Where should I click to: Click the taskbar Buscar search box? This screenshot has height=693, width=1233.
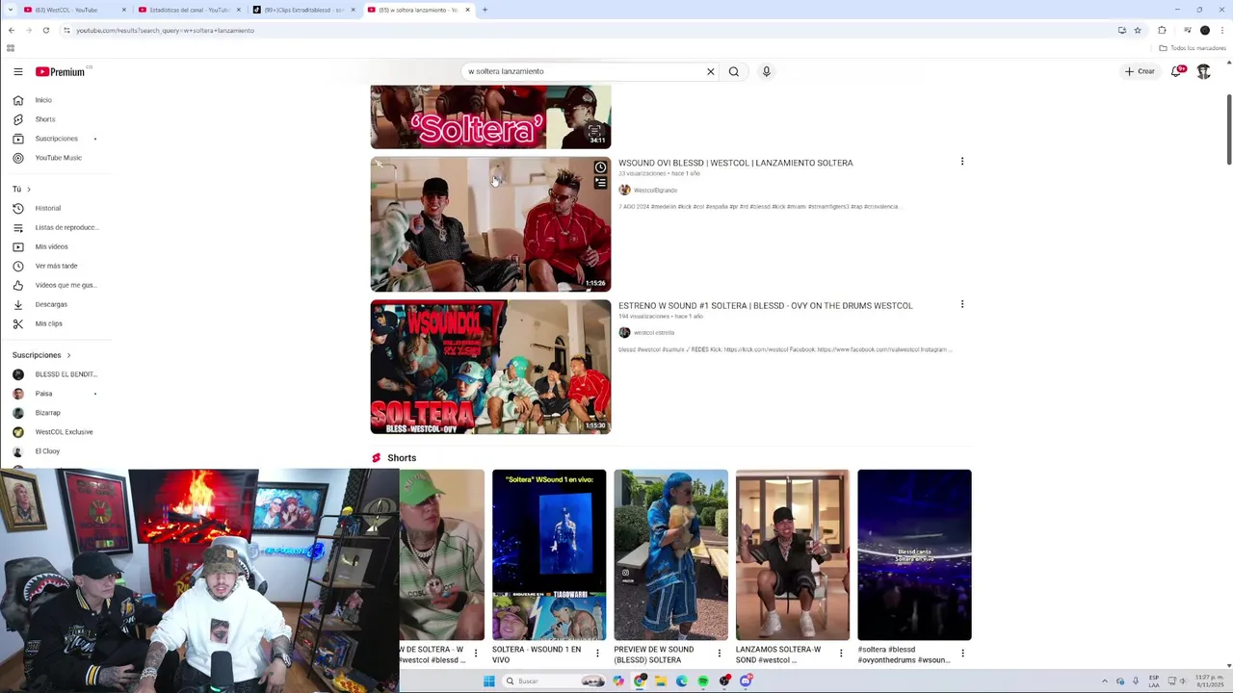pyautogui.click(x=554, y=681)
